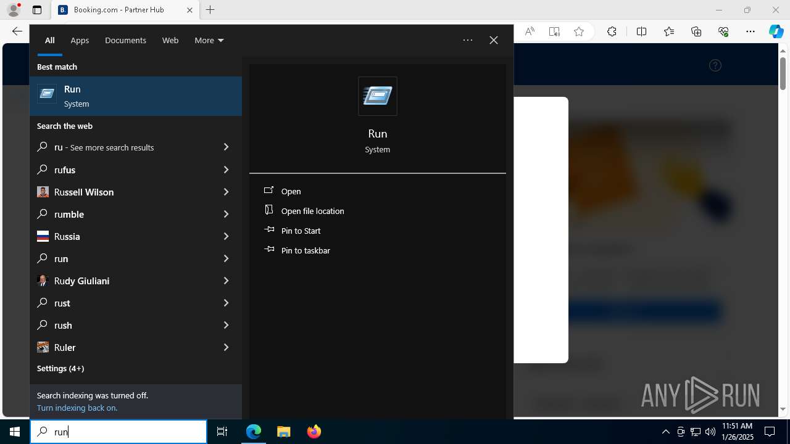
Task: Expand the Russia suggestion arrow
Action: (x=226, y=236)
